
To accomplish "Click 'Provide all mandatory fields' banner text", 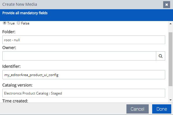I will [x=25, y=13].
